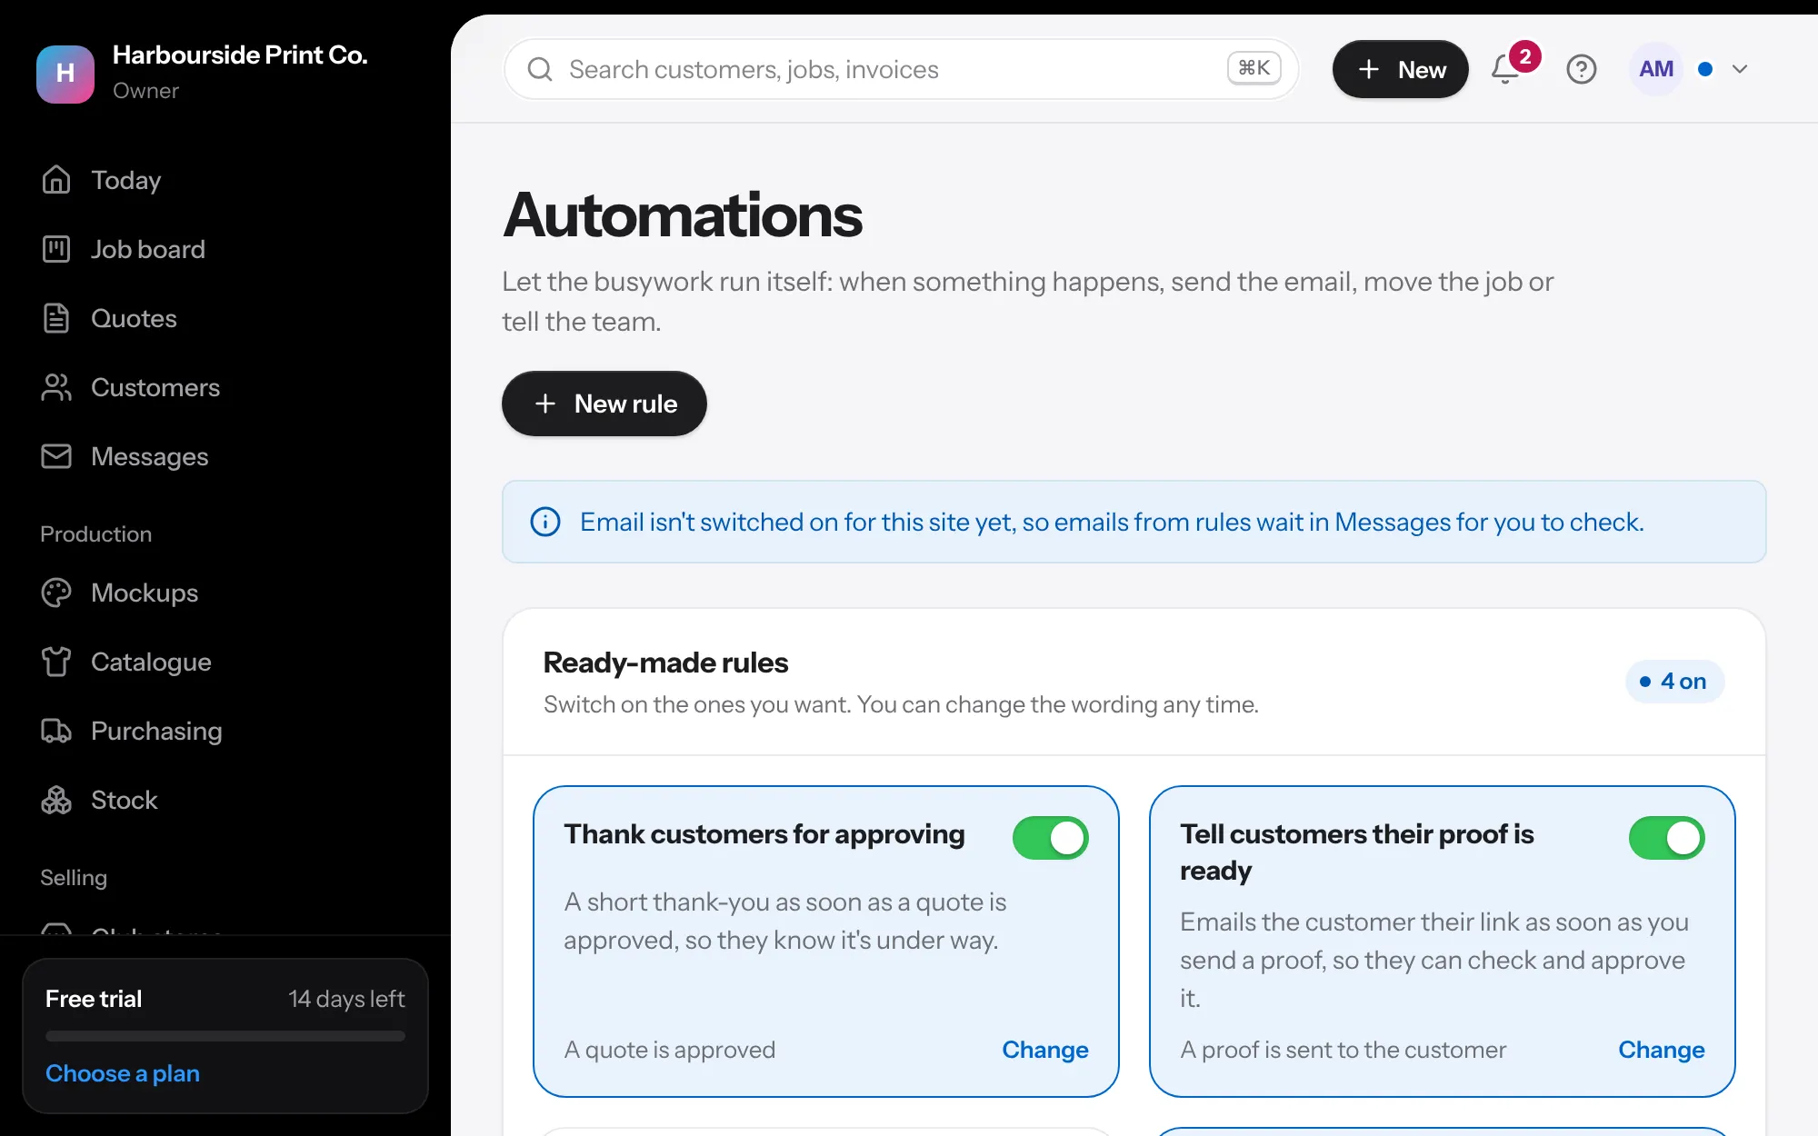Toggle off Thank customers for approving rule
Image resolution: width=1818 pixels, height=1136 pixels.
pyautogui.click(x=1051, y=838)
